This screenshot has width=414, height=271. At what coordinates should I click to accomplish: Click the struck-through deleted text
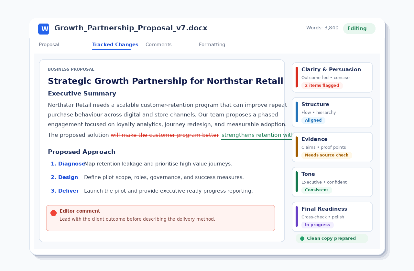point(165,135)
